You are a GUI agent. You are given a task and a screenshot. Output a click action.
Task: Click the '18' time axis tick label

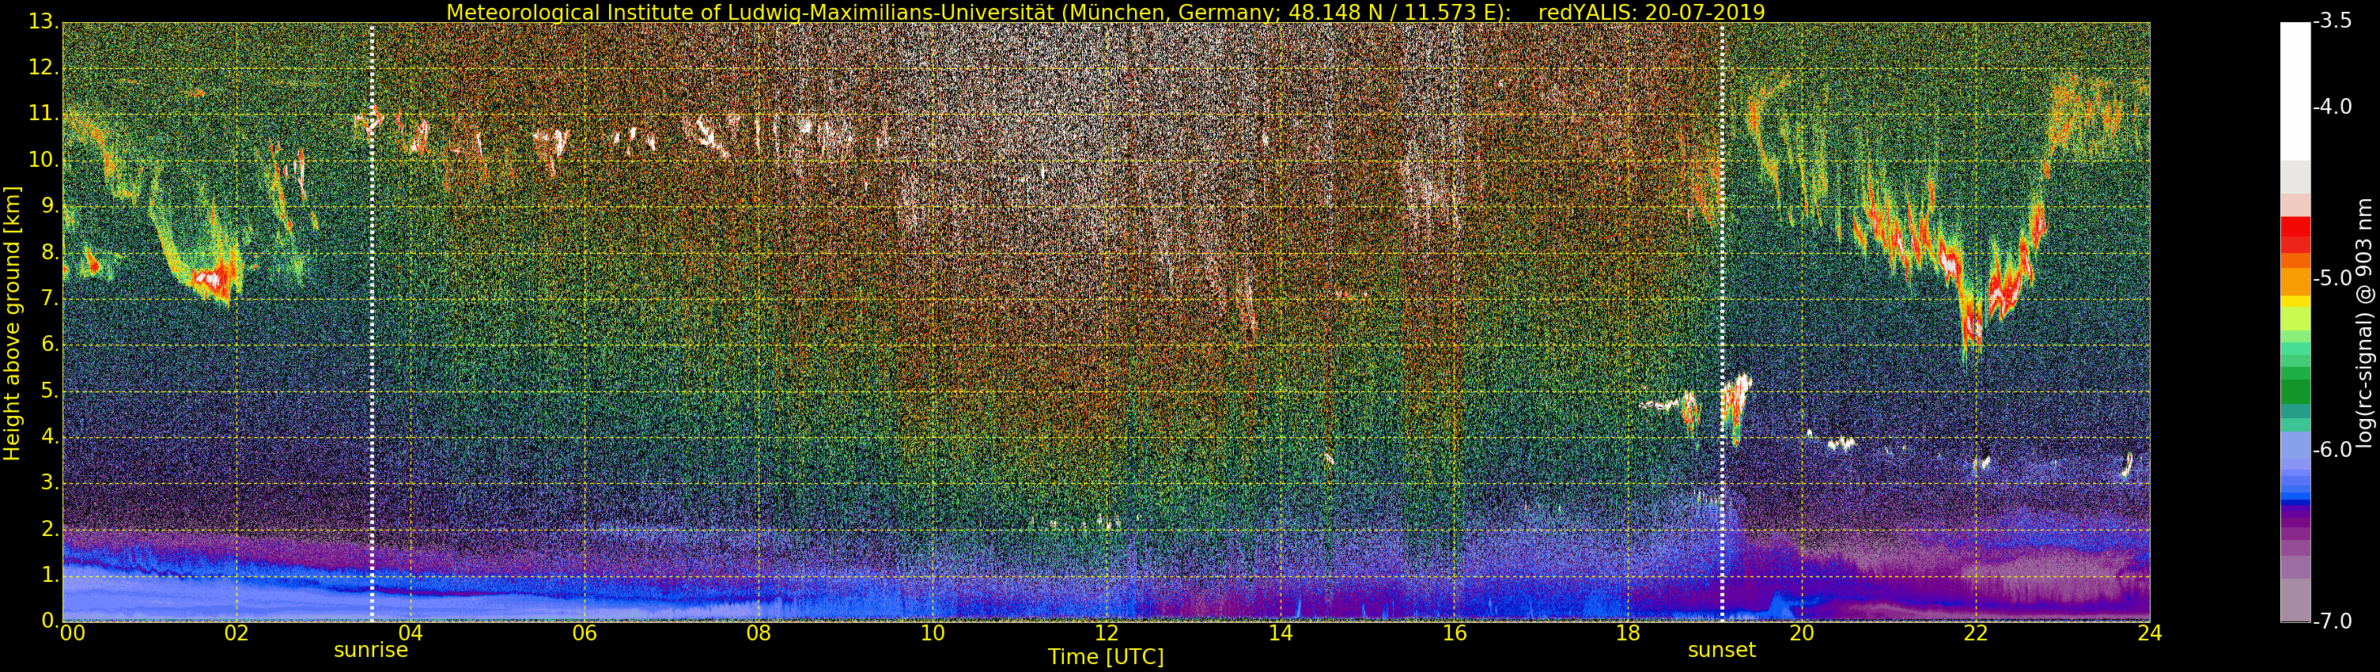[1628, 632]
